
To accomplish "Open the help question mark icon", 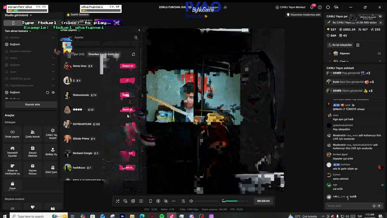I will click(320, 7).
